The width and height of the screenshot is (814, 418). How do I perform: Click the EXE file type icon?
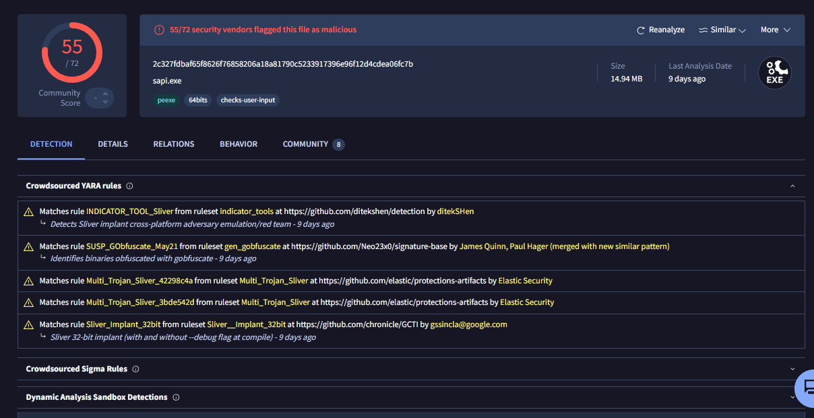[774, 73]
